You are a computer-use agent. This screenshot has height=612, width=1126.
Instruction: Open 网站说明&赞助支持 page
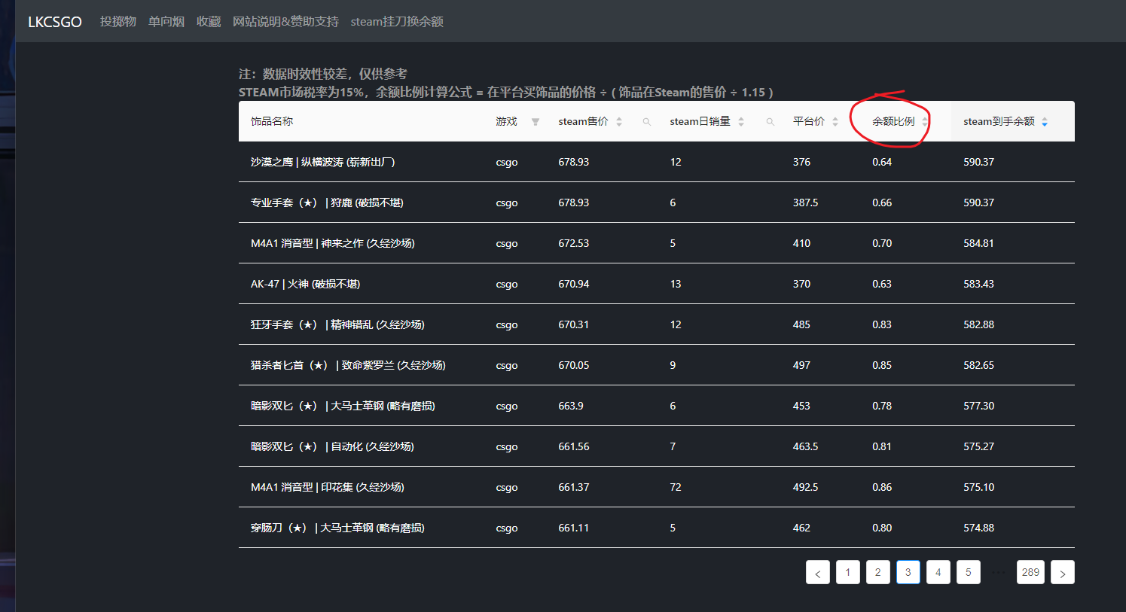click(x=285, y=22)
